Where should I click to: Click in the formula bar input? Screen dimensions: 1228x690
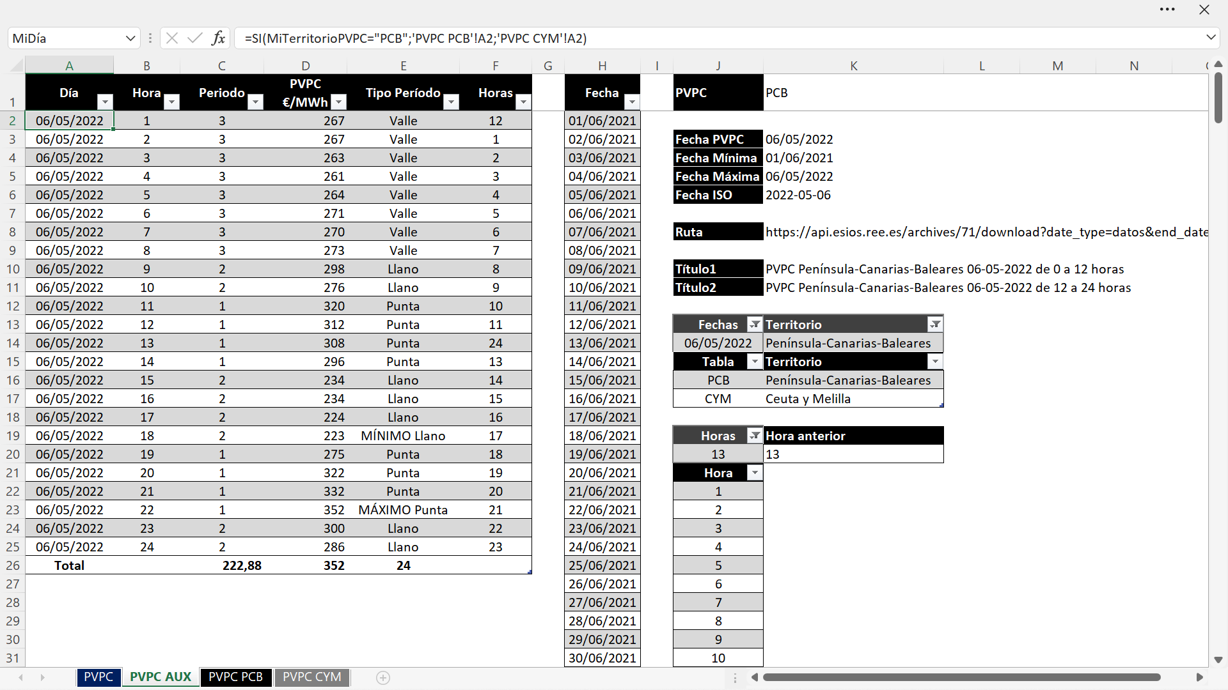tap(704, 38)
